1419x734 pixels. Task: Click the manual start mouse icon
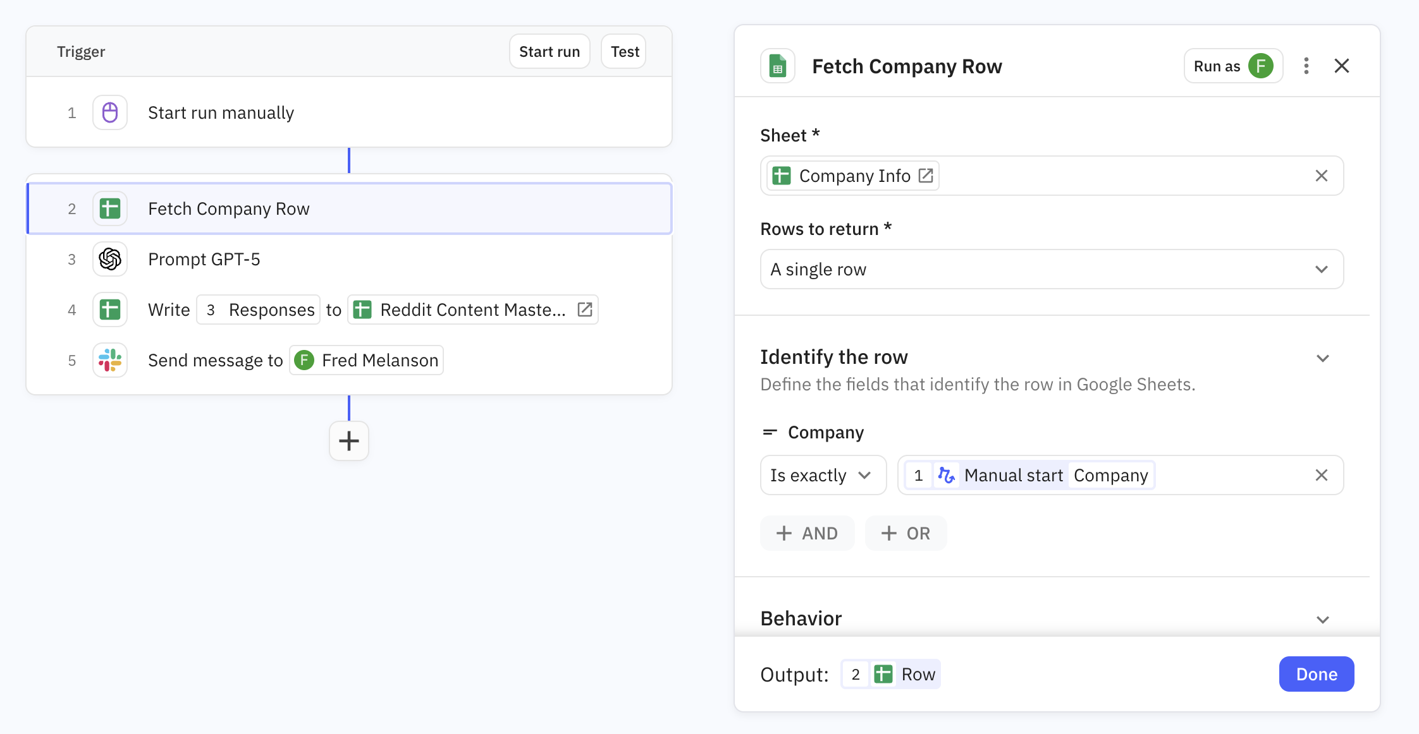[x=110, y=112]
